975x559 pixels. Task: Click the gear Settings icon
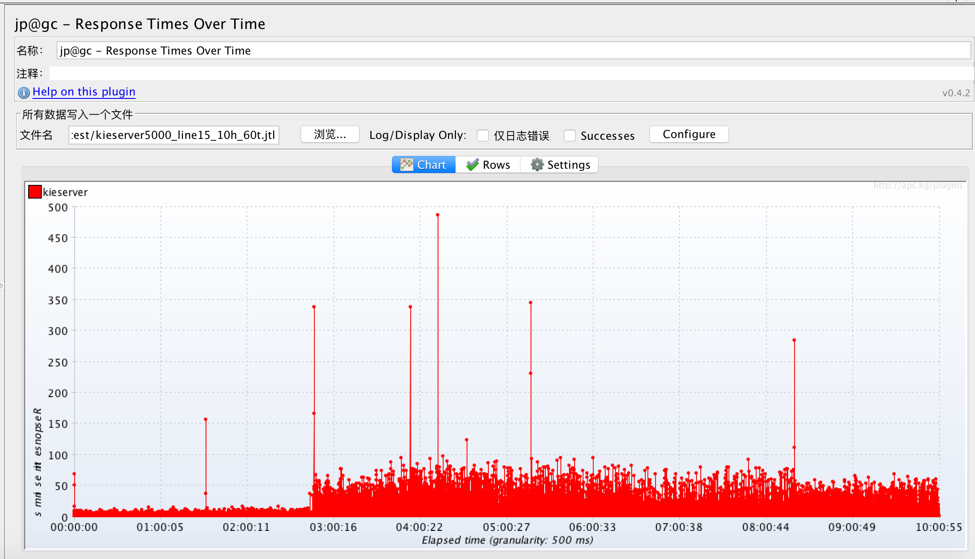(x=537, y=165)
